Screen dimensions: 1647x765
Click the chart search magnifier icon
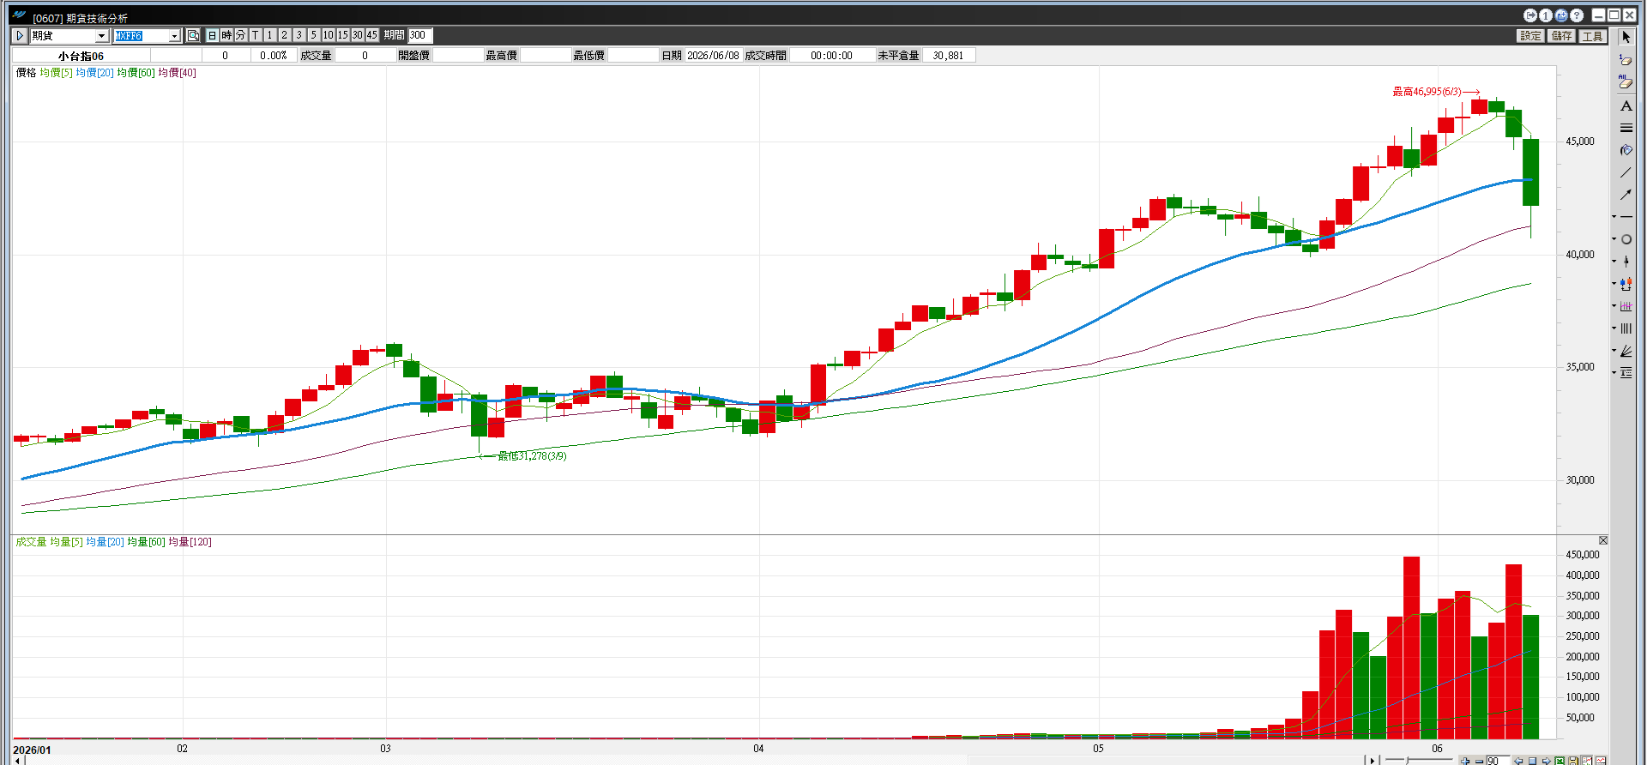click(193, 35)
